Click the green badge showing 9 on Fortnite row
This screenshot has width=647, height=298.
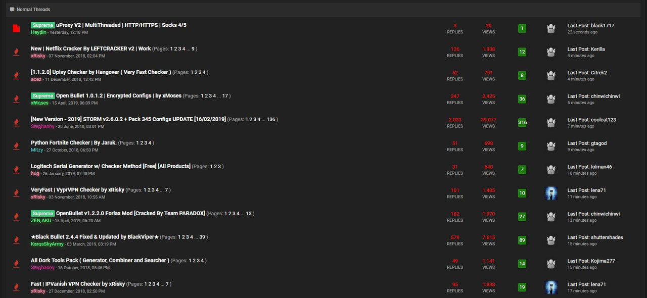tap(522, 146)
